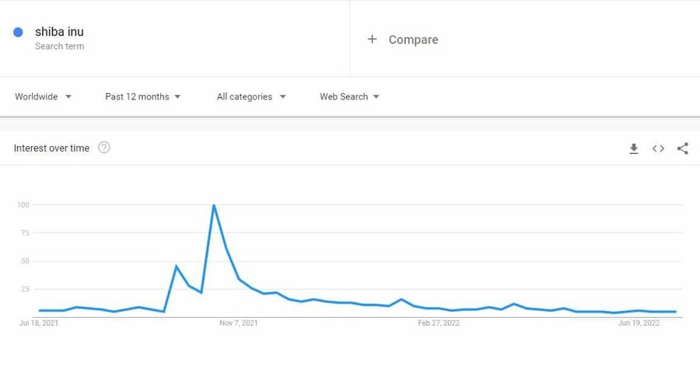Open help for Interest over time
The width and height of the screenshot is (700, 370).
click(x=104, y=147)
